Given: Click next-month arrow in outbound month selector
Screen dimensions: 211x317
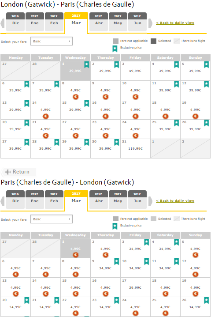Looking at the screenshot, I should pyautogui.click(x=151, y=23).
